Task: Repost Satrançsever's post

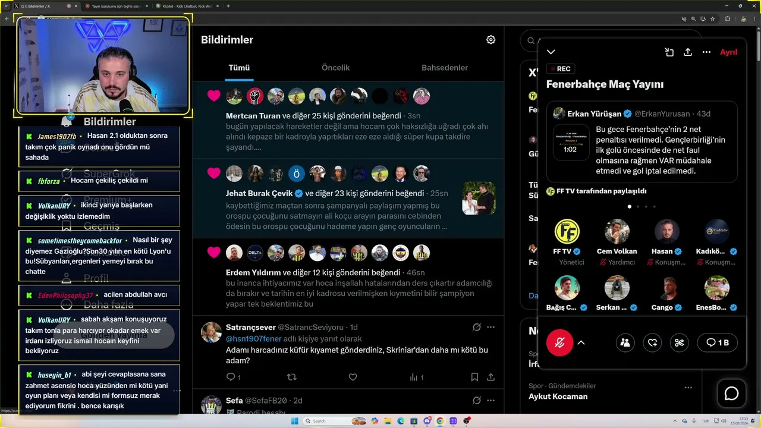Action: tap(291, 377)
